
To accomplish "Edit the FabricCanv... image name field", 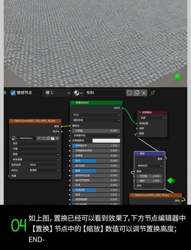I will (x=27, y=138).
